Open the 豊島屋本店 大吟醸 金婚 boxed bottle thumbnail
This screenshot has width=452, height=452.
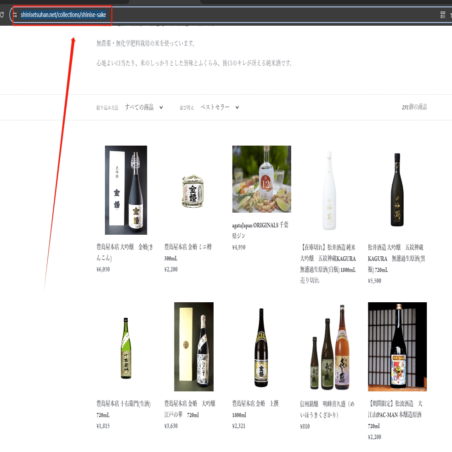click(x=126, y=190)
